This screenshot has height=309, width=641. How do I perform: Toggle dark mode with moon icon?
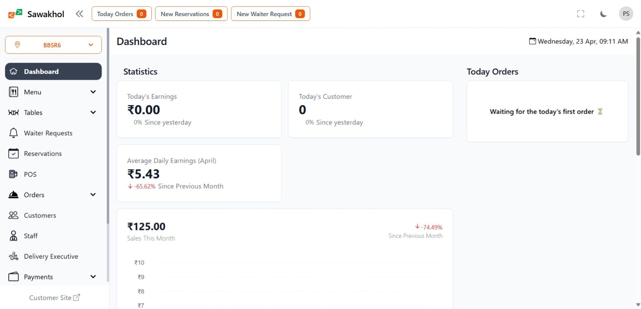click(x=603, y=14)
